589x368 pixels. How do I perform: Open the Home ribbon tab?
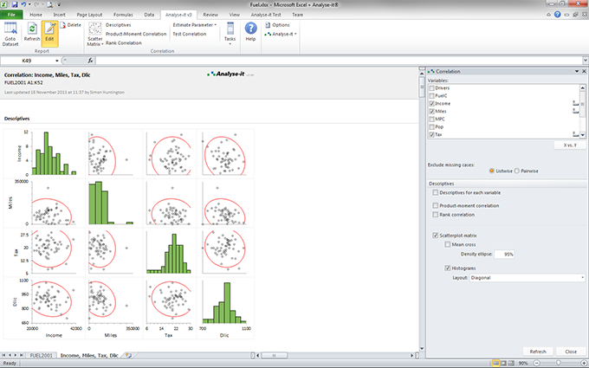(36, 15)
